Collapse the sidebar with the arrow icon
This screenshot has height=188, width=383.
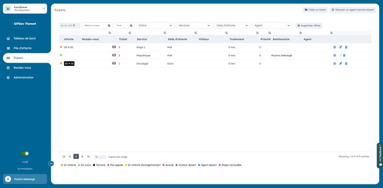click(x=51, y=163)
